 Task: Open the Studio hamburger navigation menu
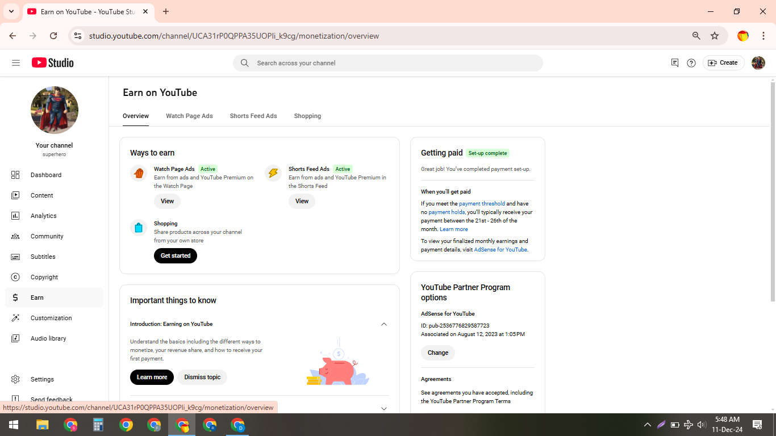click(x=16, y=63)
